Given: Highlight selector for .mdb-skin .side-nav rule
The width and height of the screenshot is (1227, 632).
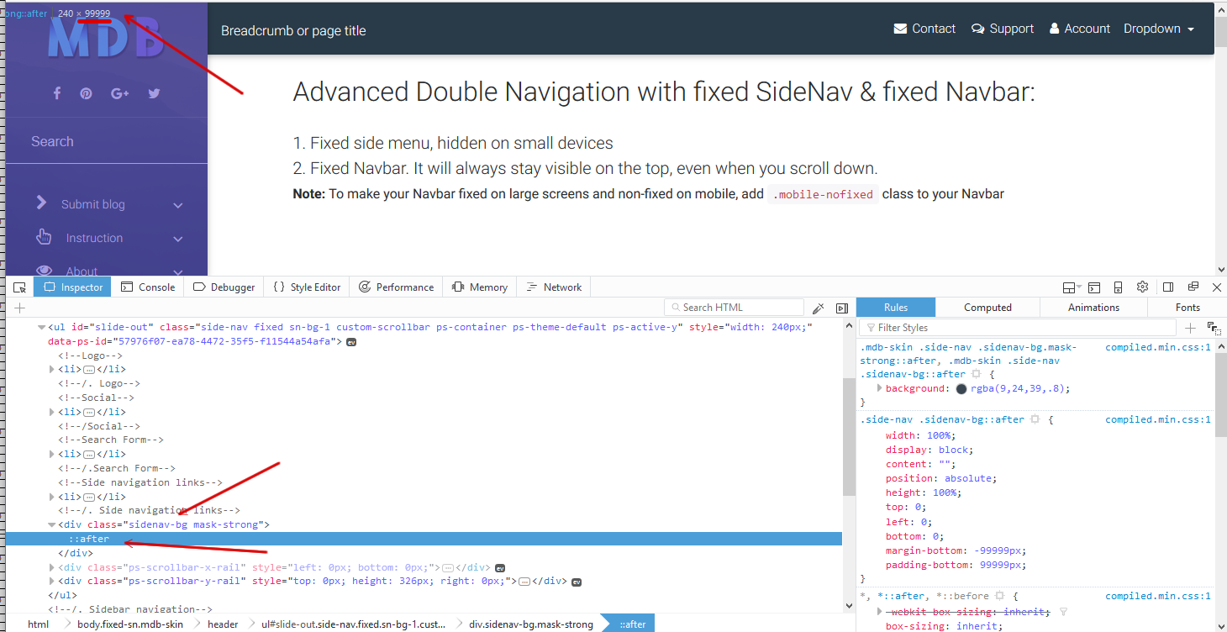Looking at the screenshot, I should (976, 374).
